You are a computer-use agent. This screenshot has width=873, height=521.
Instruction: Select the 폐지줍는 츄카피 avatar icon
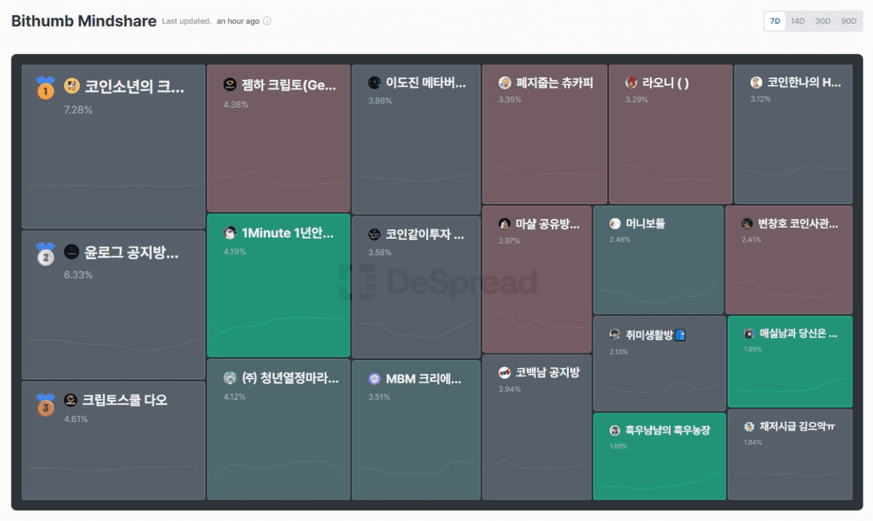pos(505,83)
